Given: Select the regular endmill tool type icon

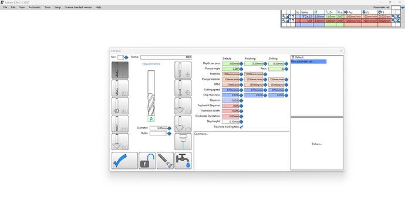Looking at the screenshot, I should pos(120,70).
